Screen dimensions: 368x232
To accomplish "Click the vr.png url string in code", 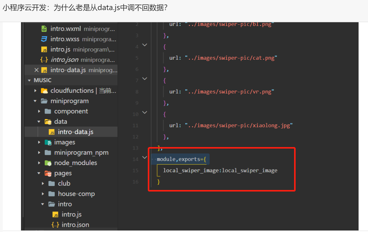I will pos(230,92).
